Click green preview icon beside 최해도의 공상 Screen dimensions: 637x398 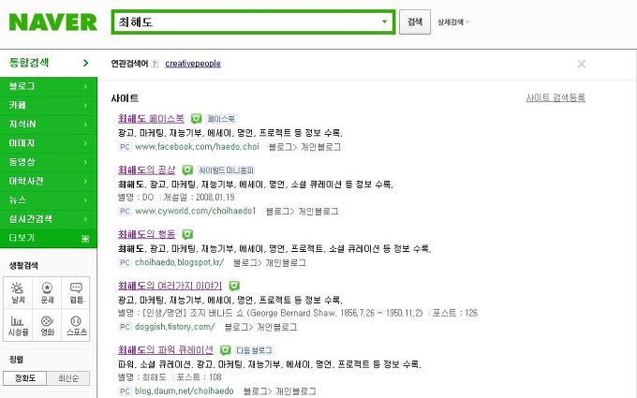pos(187,170)
